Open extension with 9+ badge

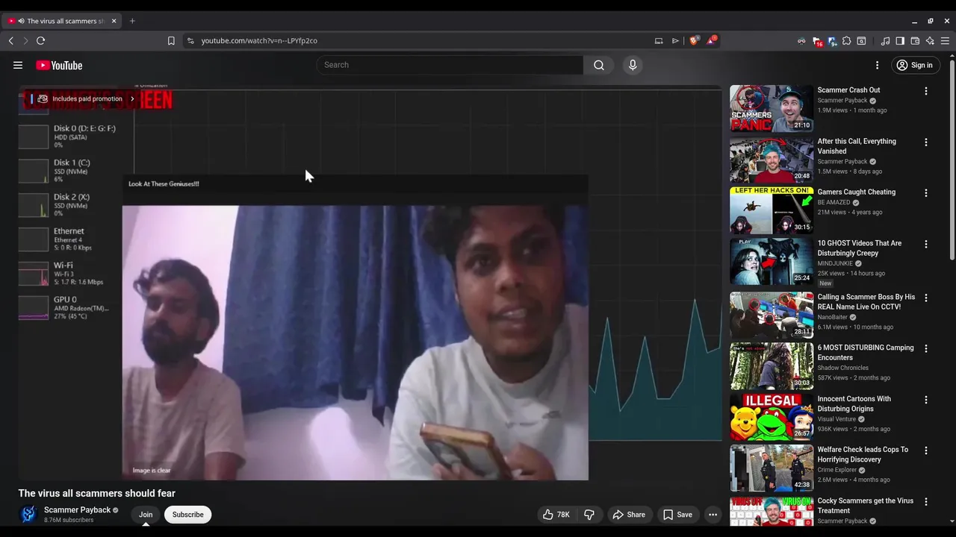tap(832, 42)
